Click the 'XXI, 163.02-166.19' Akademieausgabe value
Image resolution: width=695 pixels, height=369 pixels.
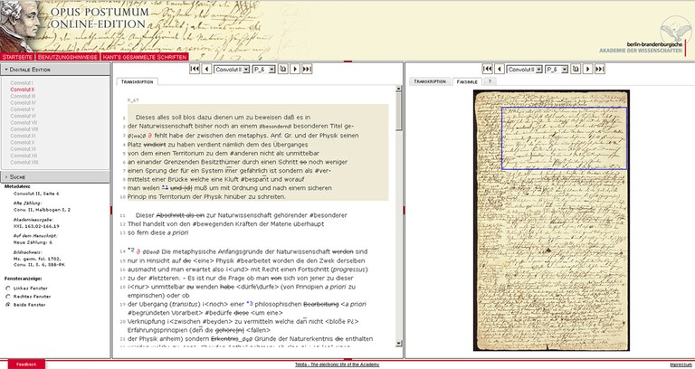[37, 226]
